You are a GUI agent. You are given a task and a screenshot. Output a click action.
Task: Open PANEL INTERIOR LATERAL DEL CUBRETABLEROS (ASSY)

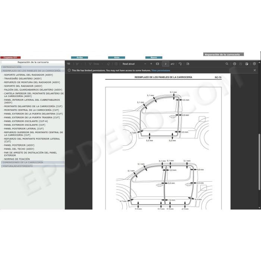coord(32,101)
